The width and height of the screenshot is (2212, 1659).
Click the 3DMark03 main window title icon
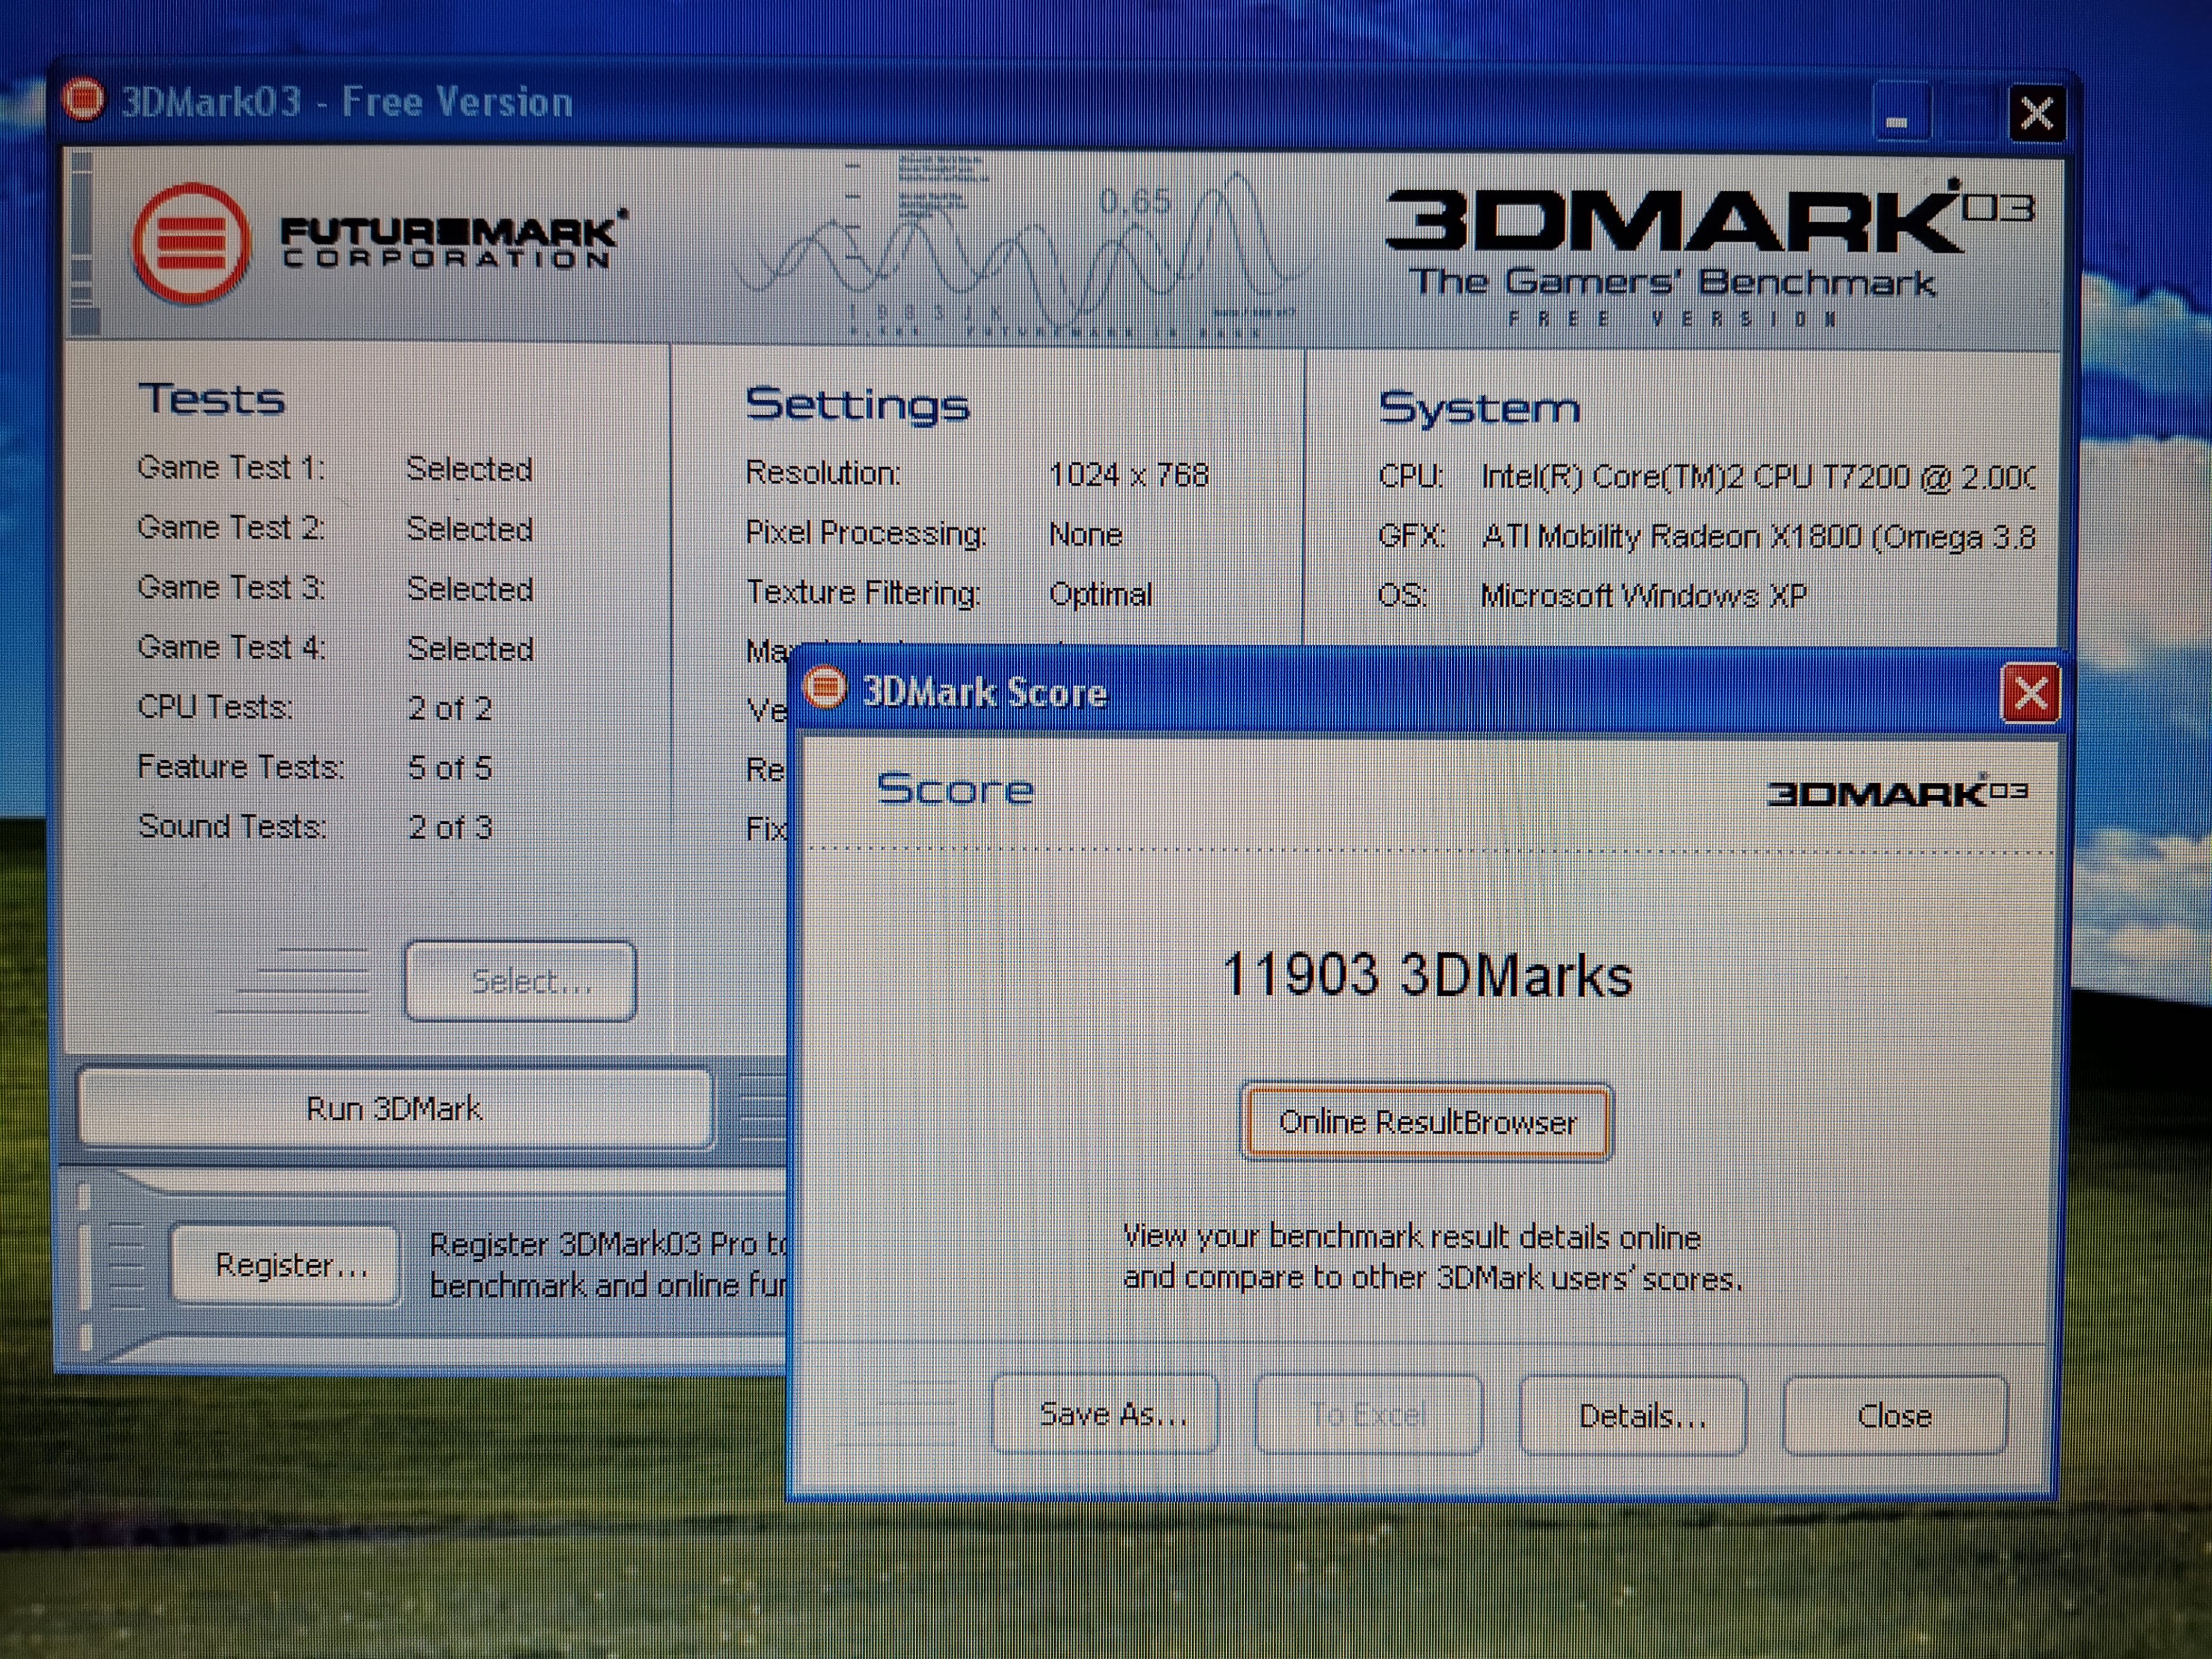pos(84,99)
